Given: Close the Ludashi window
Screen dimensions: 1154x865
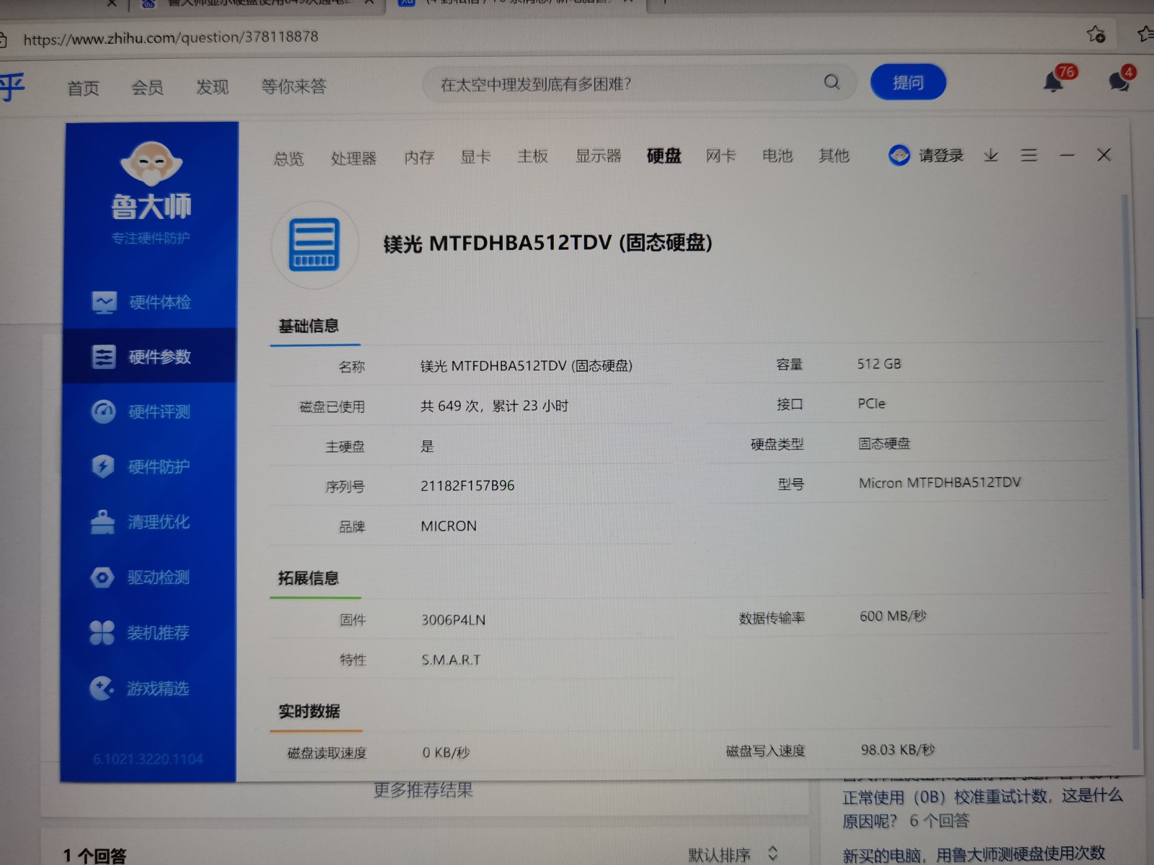Looking at the screenshot, I should (1104, 155).
